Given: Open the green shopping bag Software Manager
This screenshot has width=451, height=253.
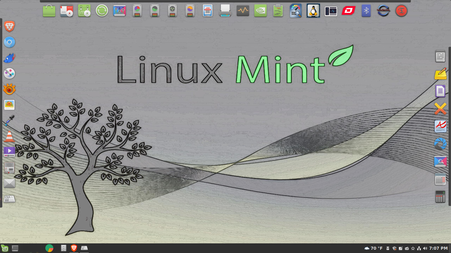Looking at the screenshot, I should (x=49, y=11).
